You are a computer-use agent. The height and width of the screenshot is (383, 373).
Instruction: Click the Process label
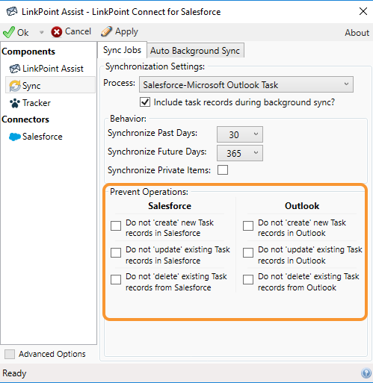pos(119,83)
